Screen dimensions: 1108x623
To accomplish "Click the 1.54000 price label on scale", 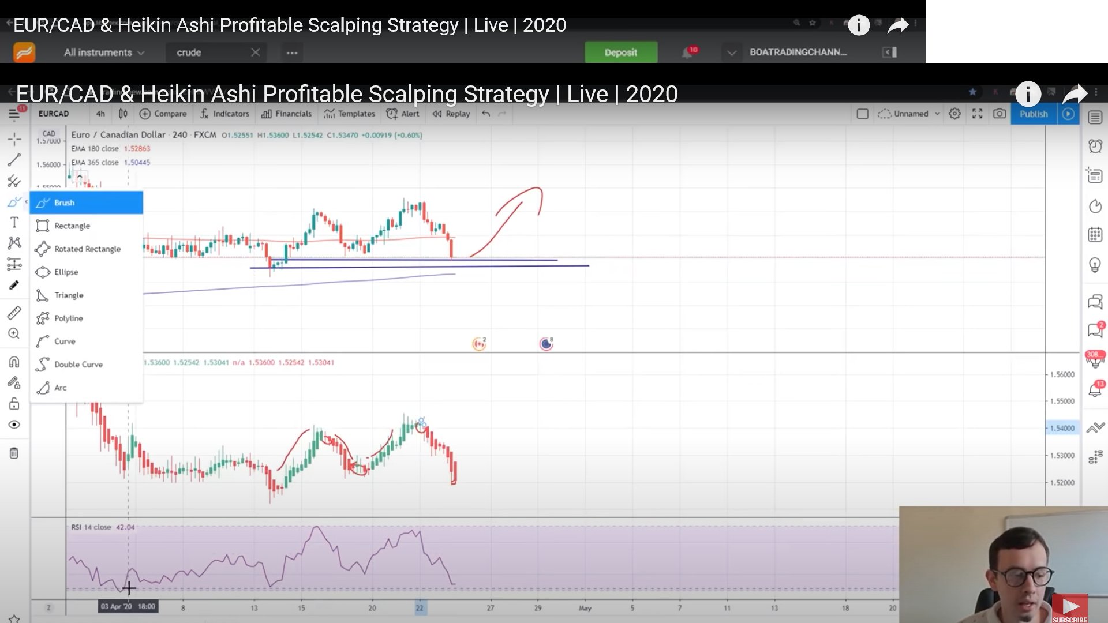I will [1062, 428].
